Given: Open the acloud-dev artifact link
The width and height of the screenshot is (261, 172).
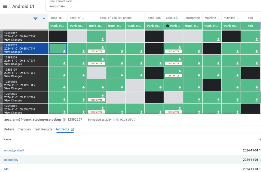Looking at the screenshot, I should [11, 160].
